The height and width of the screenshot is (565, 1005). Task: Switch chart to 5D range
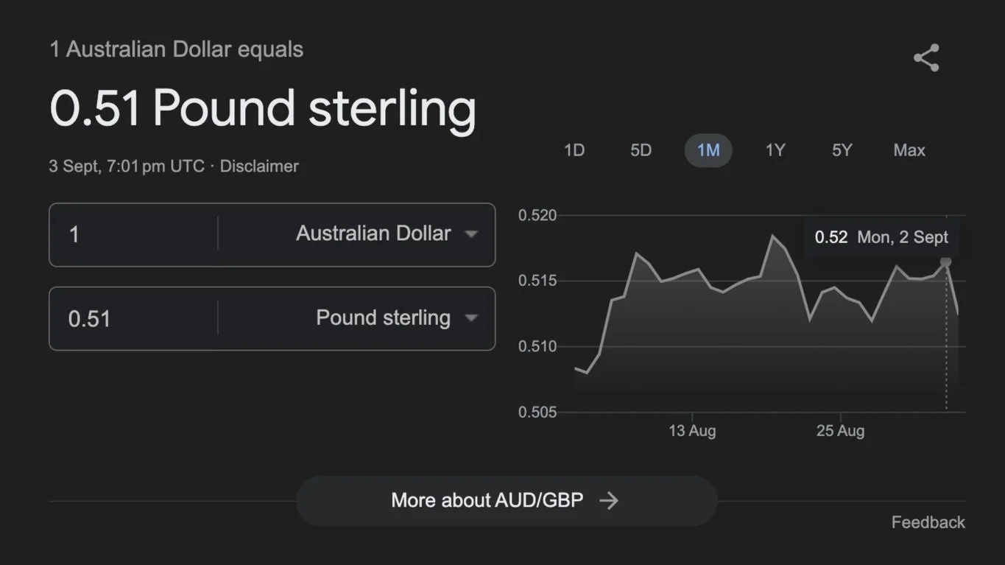point(641,150)
